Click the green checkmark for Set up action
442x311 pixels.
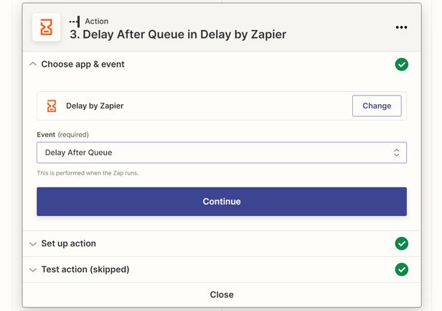click(x=402, y=243)
